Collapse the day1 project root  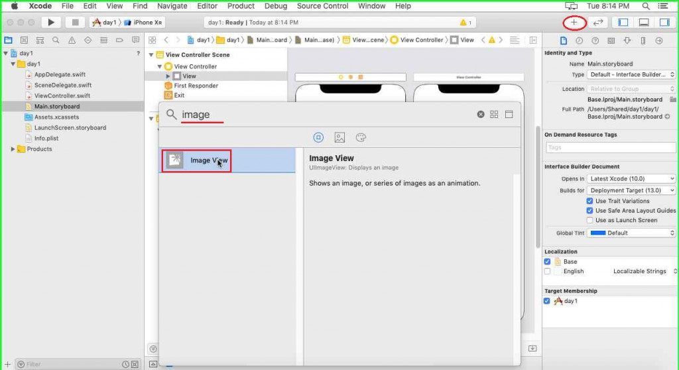pyautogui.click(x=5, y=53)
